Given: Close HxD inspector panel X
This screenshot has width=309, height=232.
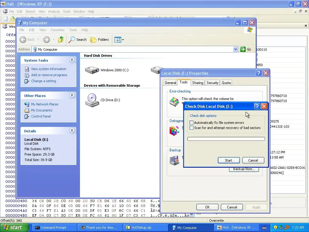Looking at the screenshot, I should click(x=306, y=26).
